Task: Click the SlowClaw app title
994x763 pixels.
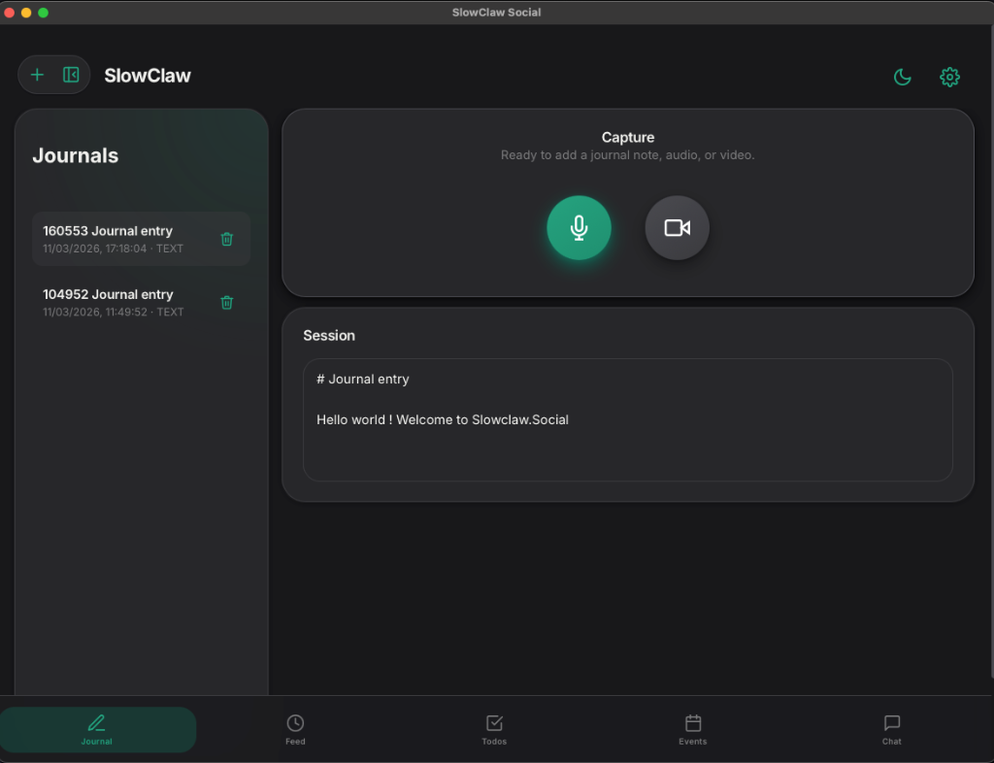Action: pos(147,74)
